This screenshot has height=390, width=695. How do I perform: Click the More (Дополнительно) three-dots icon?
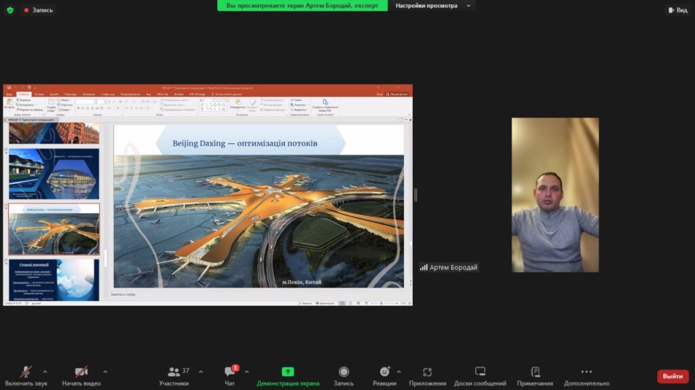pyautogui.click(x=586, y=372)
